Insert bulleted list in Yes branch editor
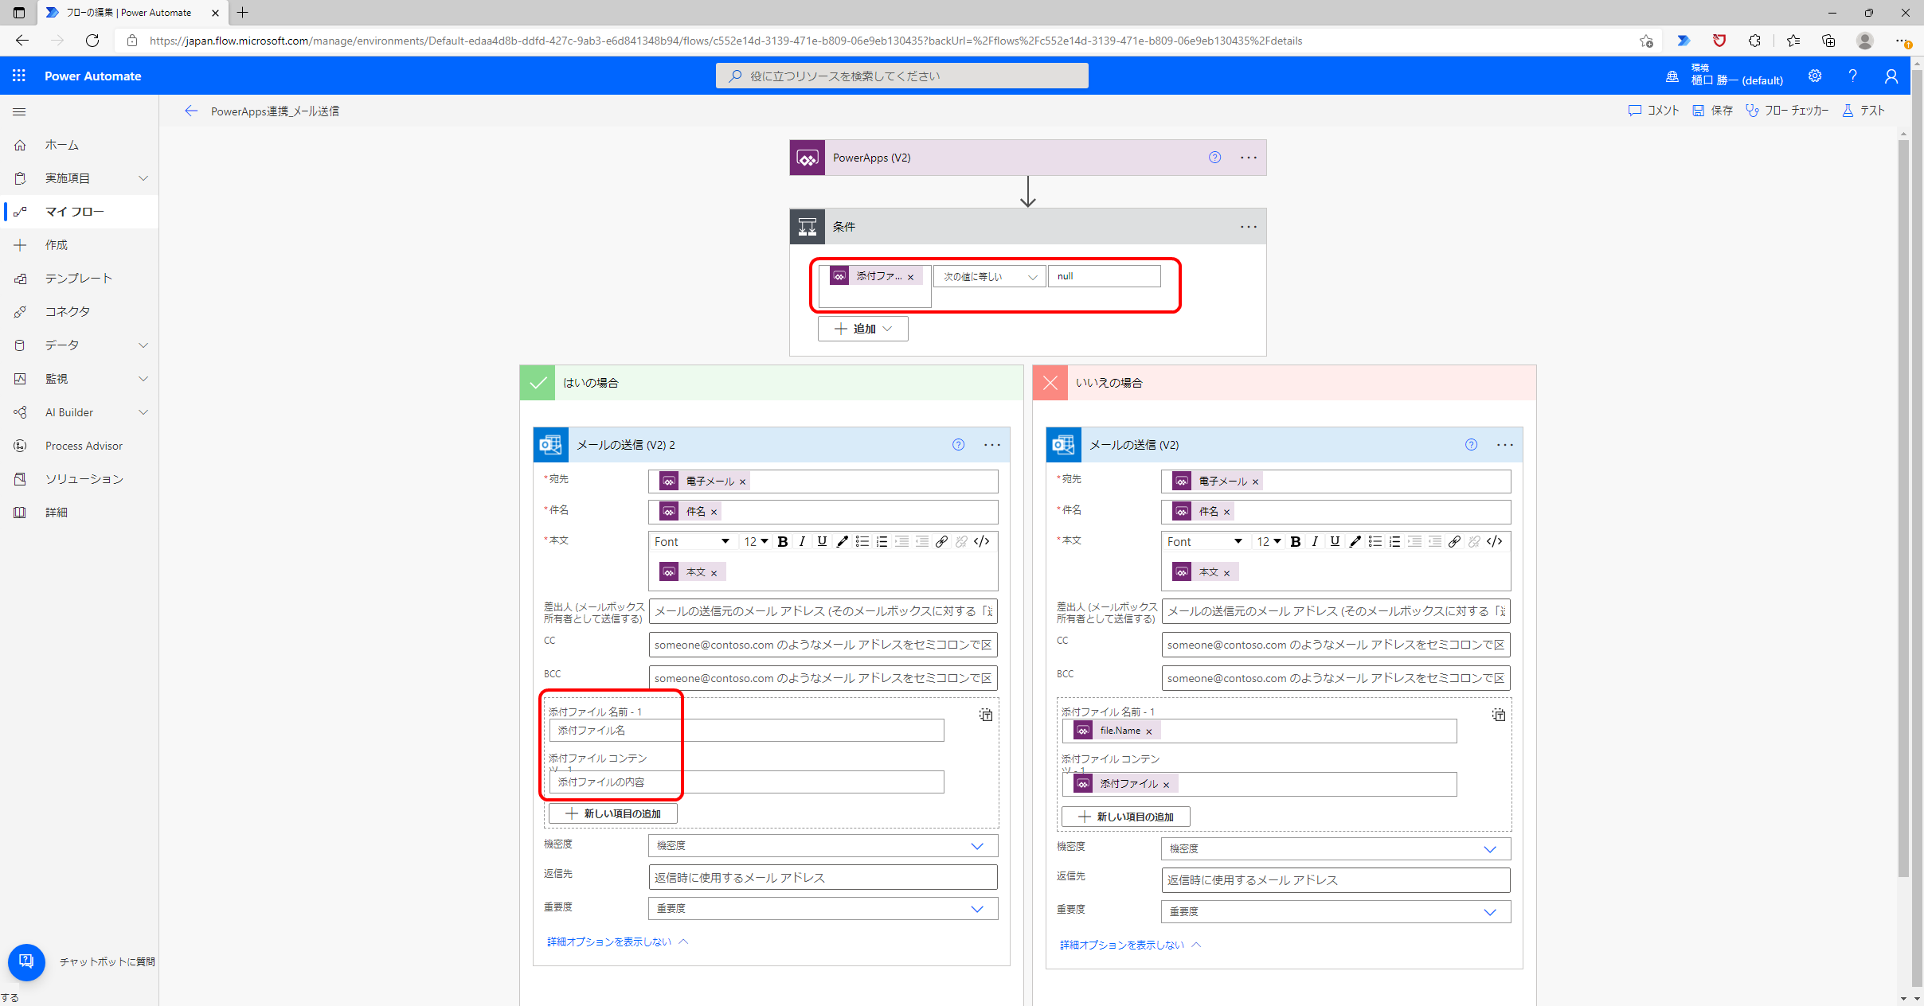This screenshot has width=1924, height=1006. (862, 542)
